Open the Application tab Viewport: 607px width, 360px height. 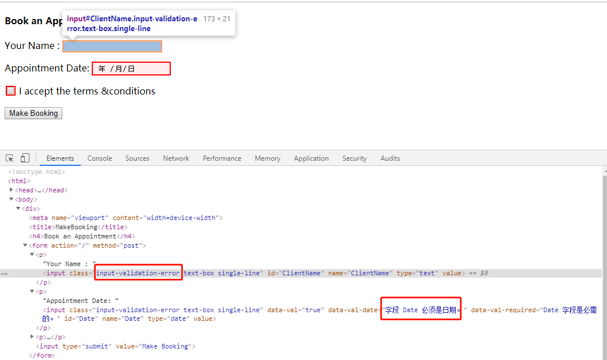click(311, 158)
